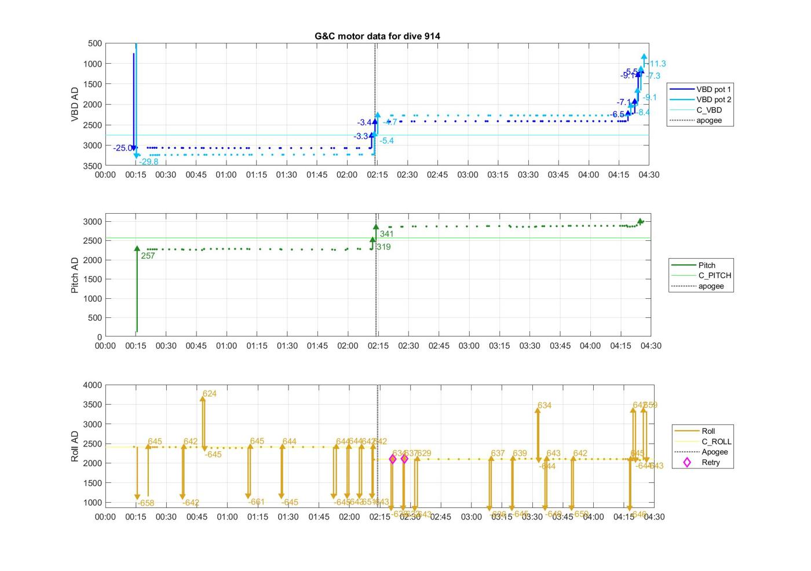The width and height of the screenshot is (811, 571).
Task: Click the '319' pitch data label
Action: pos(383,247)
